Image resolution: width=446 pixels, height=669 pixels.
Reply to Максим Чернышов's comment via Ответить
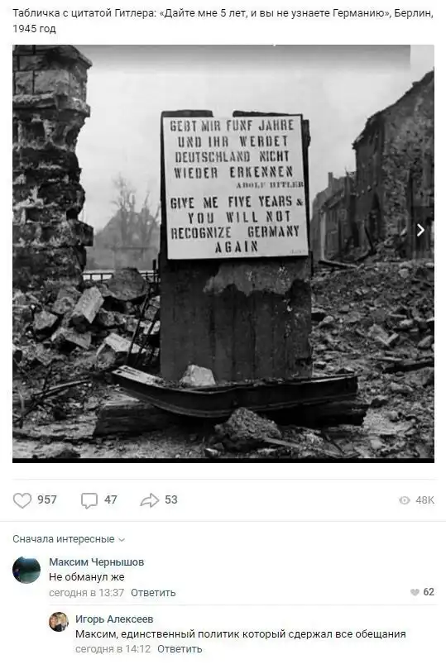click(153, 593)
